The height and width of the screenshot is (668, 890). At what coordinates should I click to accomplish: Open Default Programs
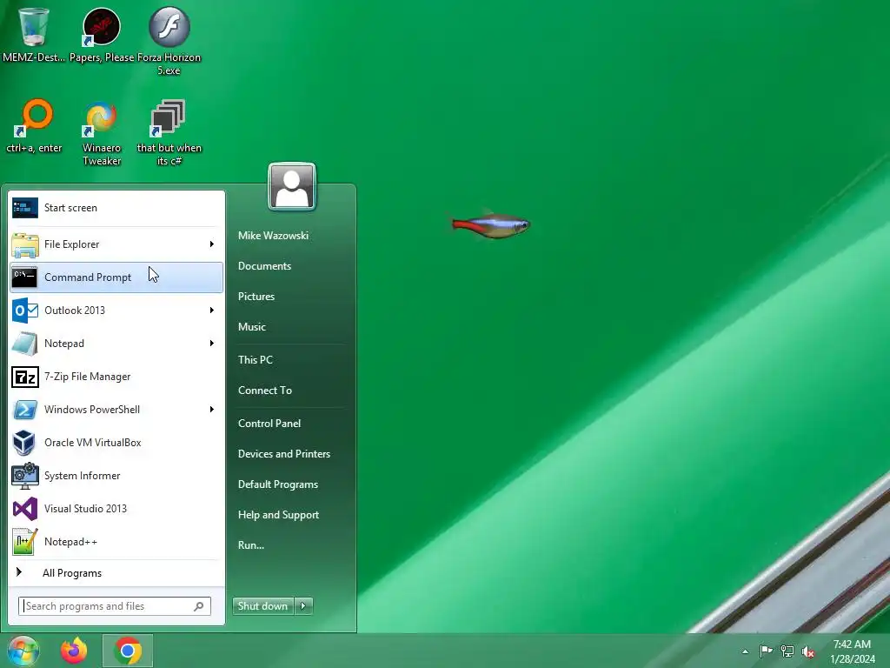278,484
